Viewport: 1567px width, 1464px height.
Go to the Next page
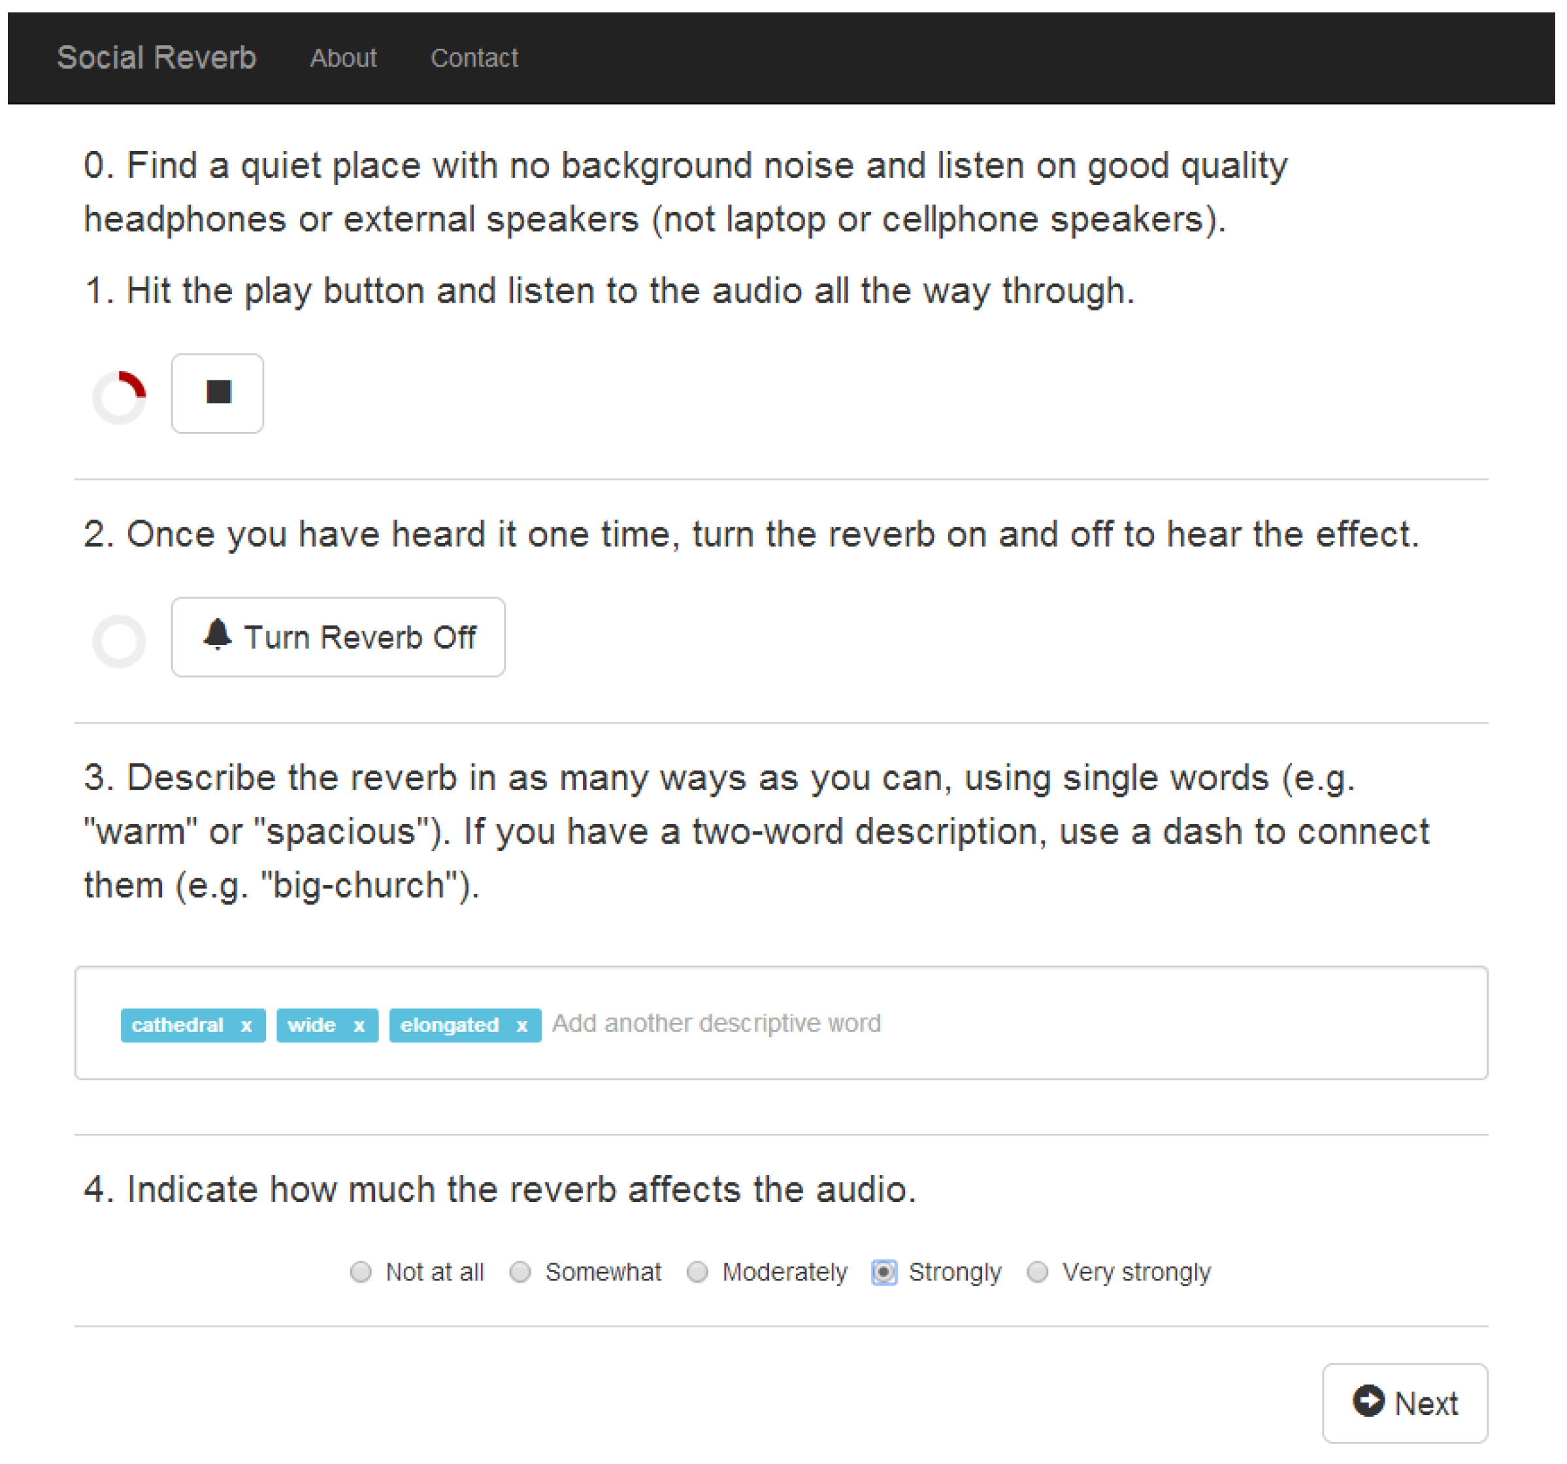[1405, 1403]
